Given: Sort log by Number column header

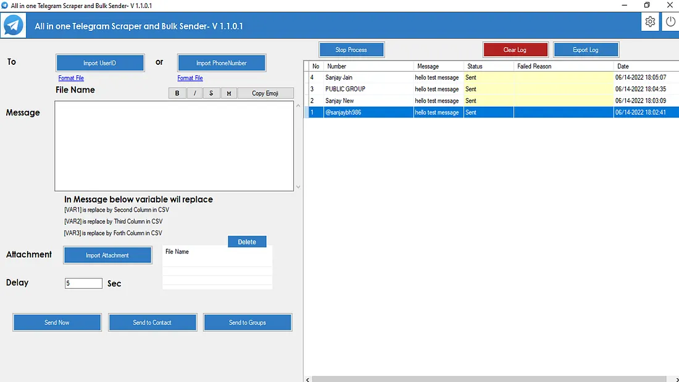Looking at the screenshot, I should click(369, 66).
